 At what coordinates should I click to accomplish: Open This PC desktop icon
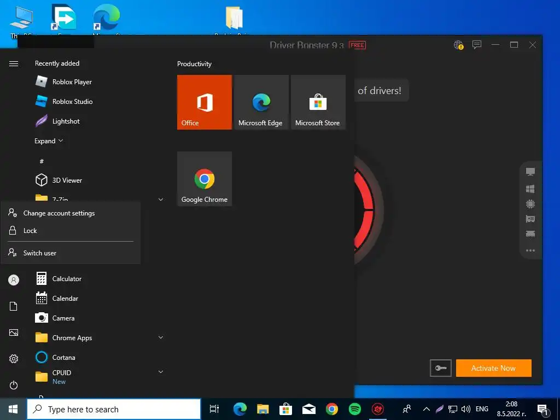pos(21,21)
